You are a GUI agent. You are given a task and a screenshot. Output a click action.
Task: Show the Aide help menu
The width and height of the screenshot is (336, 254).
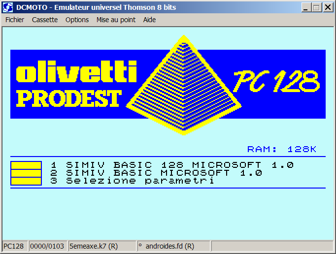pos(149,20)
